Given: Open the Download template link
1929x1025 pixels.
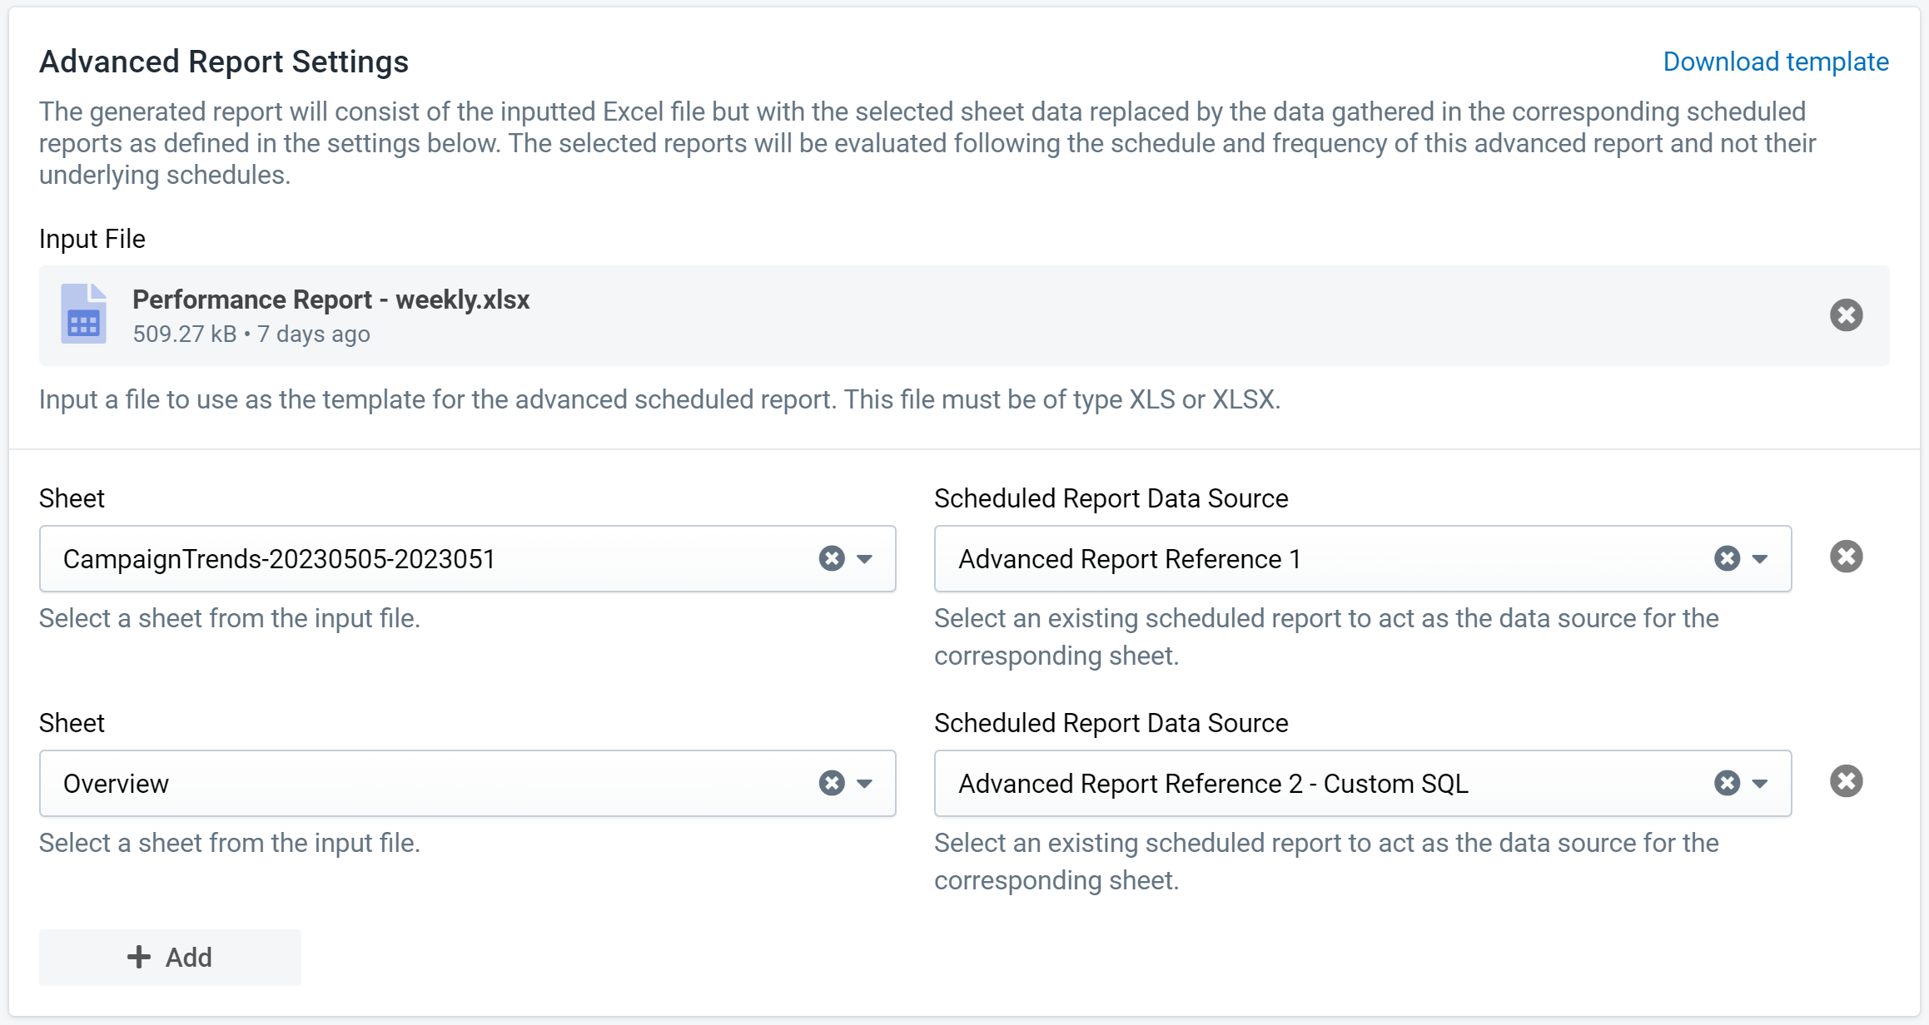Looking at the screenshot, I should coord(1775,62).
